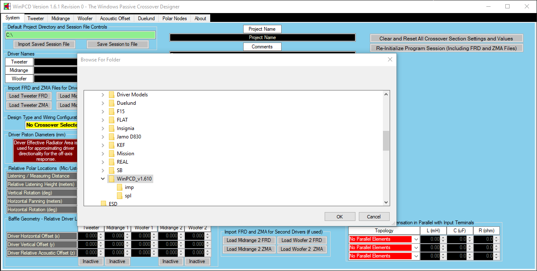537x271 pixels.
Task: Cancel the folder browse dialog
Action: click(374, 217)
